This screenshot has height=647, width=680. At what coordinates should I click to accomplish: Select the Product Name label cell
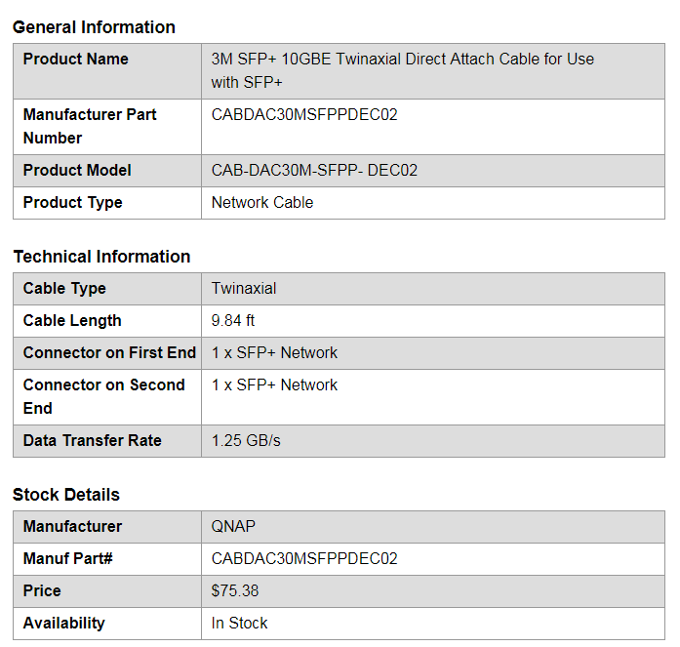point(76,60)
